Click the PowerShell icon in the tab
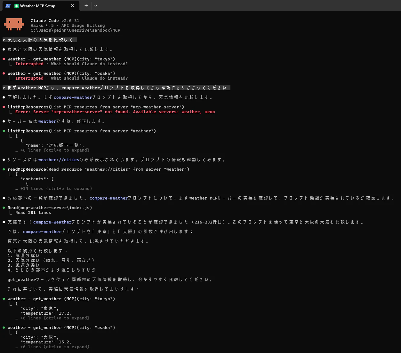The image size is (401, 353). click(8, 6)
